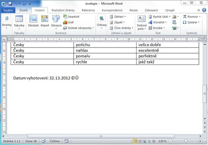This screenshot has height=145, width=208.
Task: Click the macro recording icon in status bar
Action: click(66, 141)
